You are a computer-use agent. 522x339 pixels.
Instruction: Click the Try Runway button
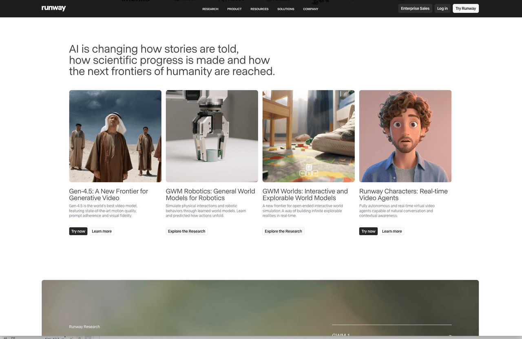coord(465,9)
